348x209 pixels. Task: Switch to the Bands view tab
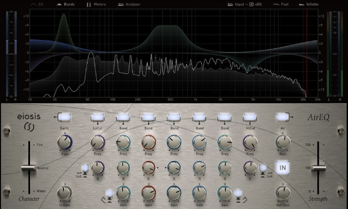pos(66,4)
